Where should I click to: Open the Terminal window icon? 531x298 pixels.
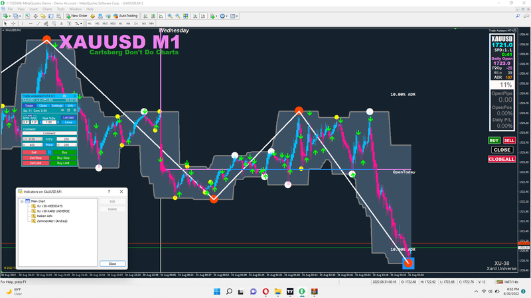coord(51,16)
